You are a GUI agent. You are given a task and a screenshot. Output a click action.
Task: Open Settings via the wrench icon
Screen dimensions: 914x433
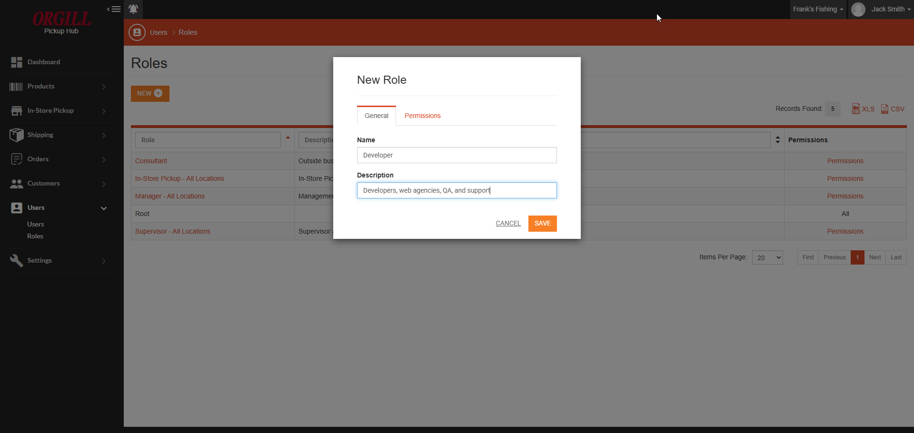17,260
